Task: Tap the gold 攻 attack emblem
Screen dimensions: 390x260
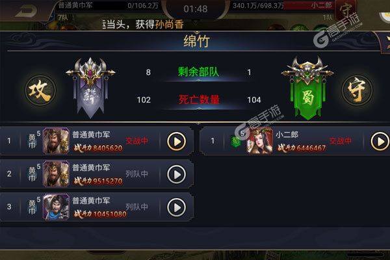Action: [x=40, y=90]
